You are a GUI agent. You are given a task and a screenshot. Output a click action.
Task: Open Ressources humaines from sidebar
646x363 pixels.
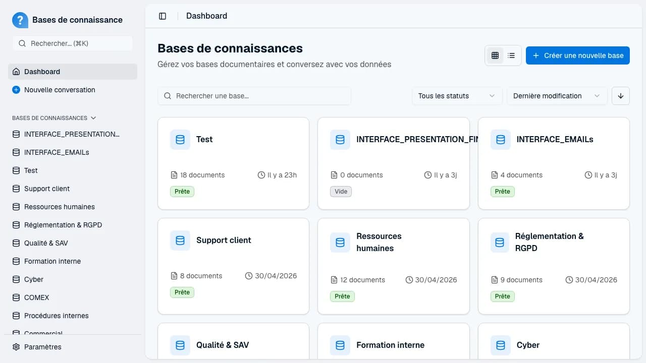tap(73, 207)
